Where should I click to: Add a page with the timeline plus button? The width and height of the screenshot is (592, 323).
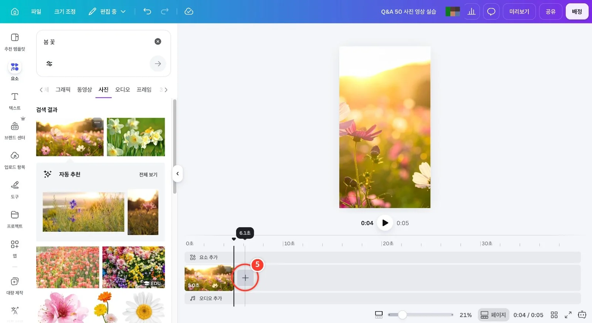click(245, 278)
